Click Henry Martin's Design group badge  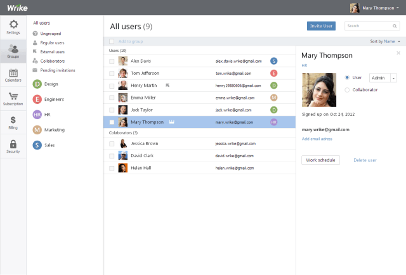click(273, 86)
